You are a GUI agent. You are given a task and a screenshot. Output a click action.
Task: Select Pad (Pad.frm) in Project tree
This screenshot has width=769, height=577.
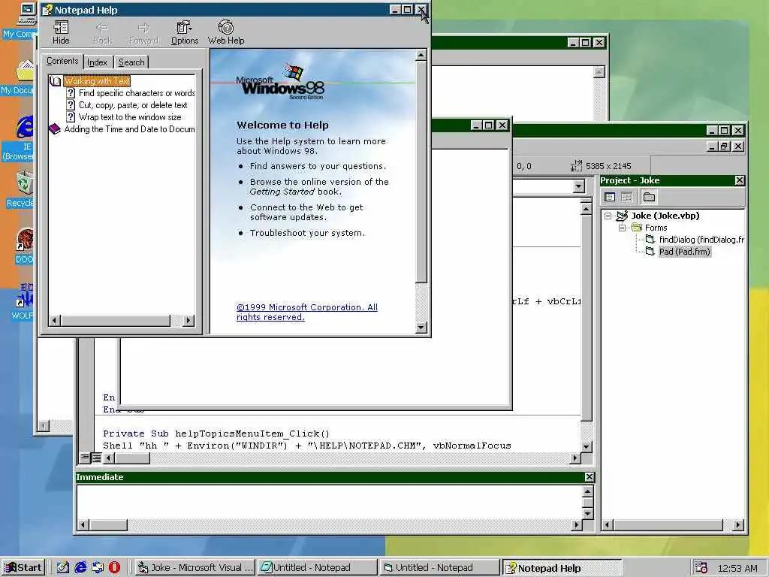tap(685, 252)
